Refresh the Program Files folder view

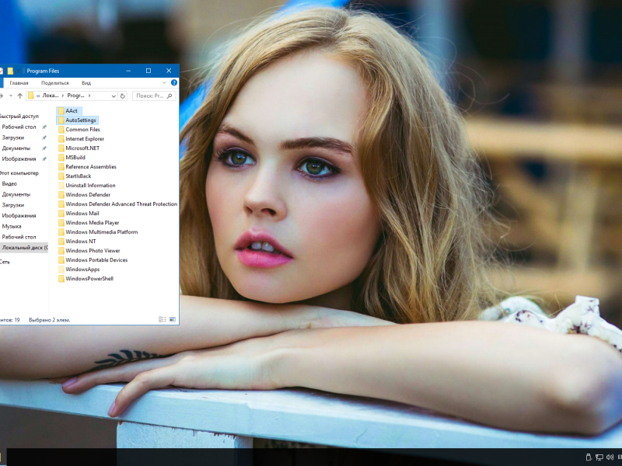(123, 96)
